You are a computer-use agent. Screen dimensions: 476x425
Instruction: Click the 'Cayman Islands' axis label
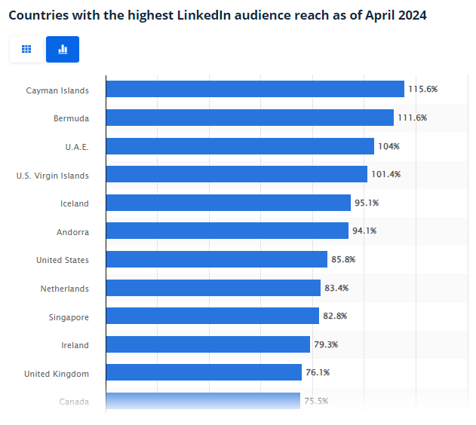[57, 90]
